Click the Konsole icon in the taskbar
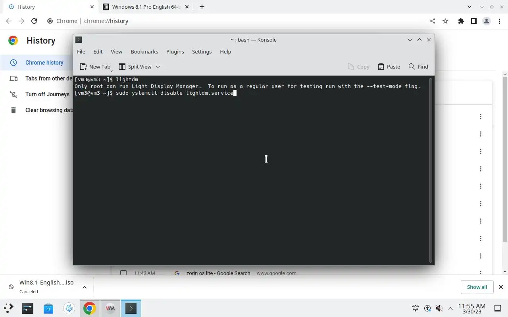This screenshot has width=508, height=317. coord(131,308)
